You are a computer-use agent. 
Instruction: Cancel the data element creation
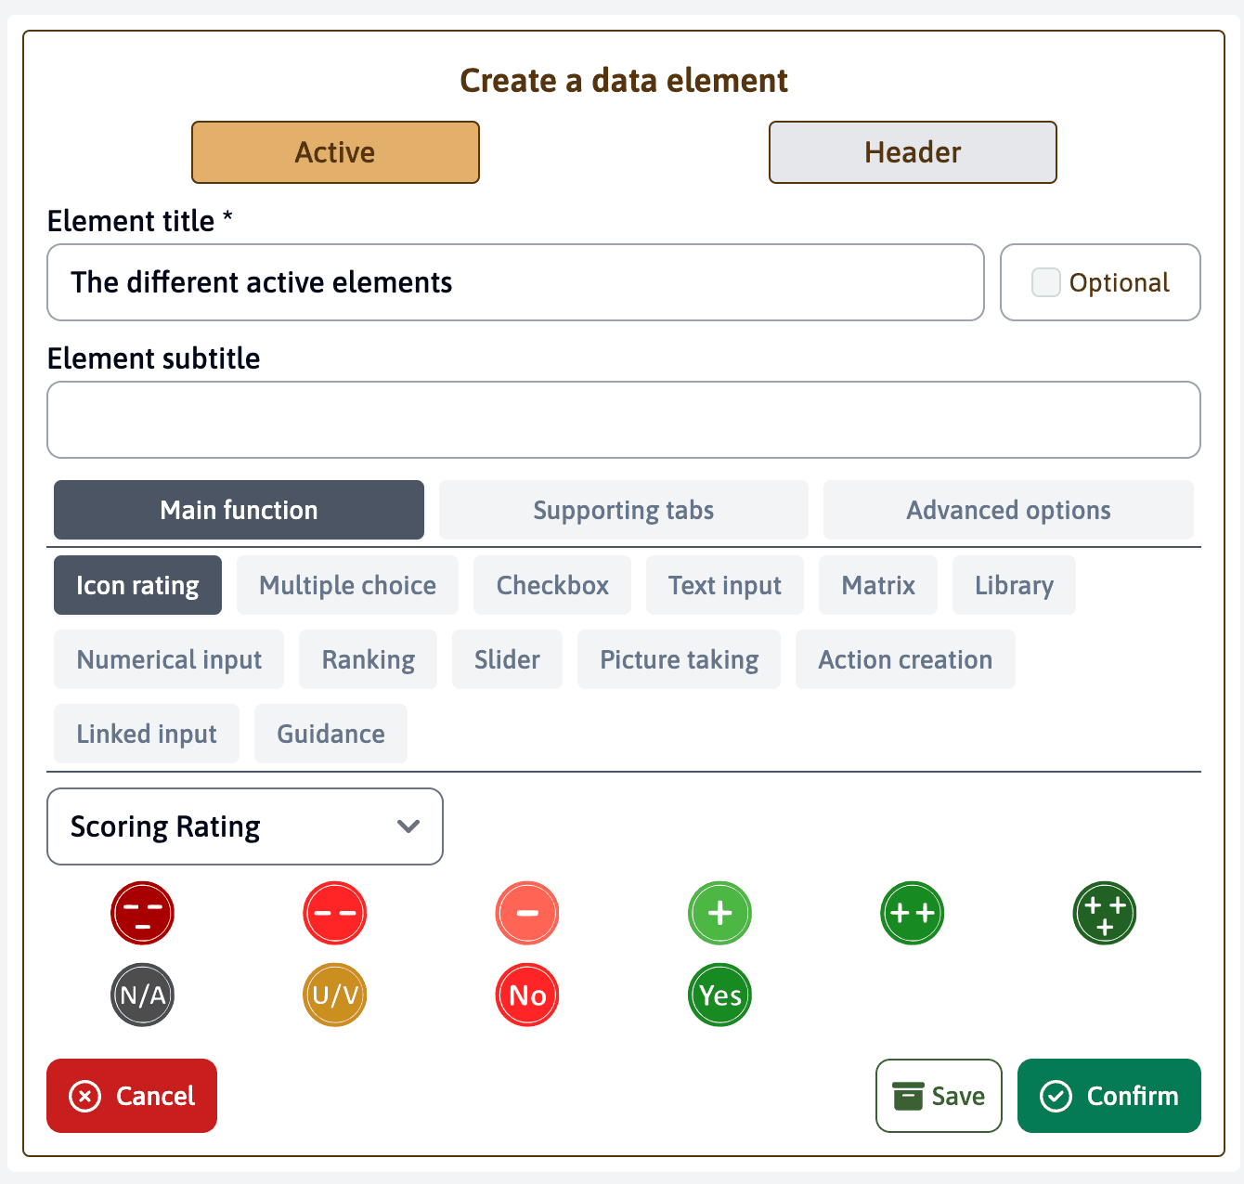132,1096
